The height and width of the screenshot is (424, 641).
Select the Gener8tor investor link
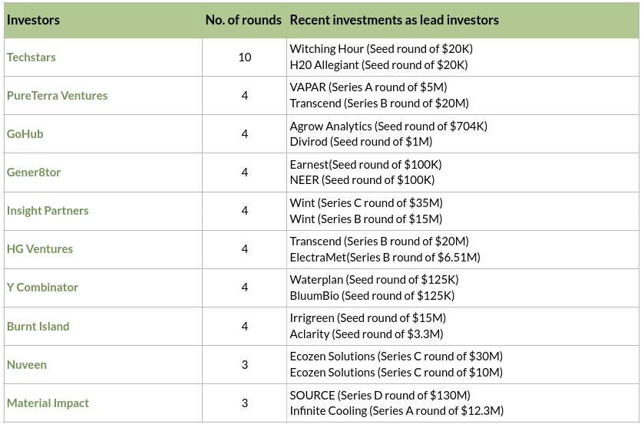pyautogui.click(x=34, y=173)
